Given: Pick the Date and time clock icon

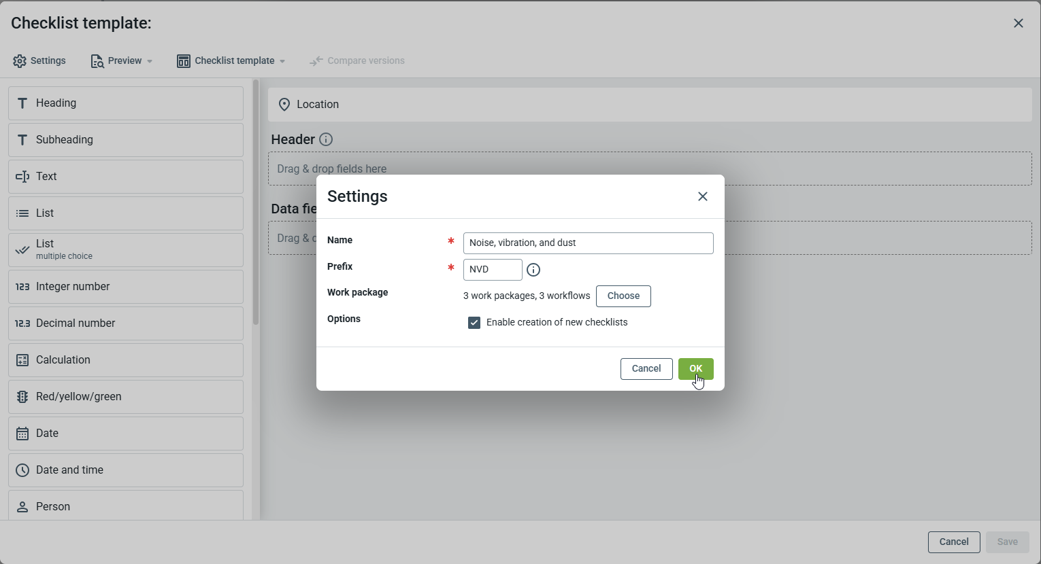Looking at the screenshot, I should pos(22,470).
